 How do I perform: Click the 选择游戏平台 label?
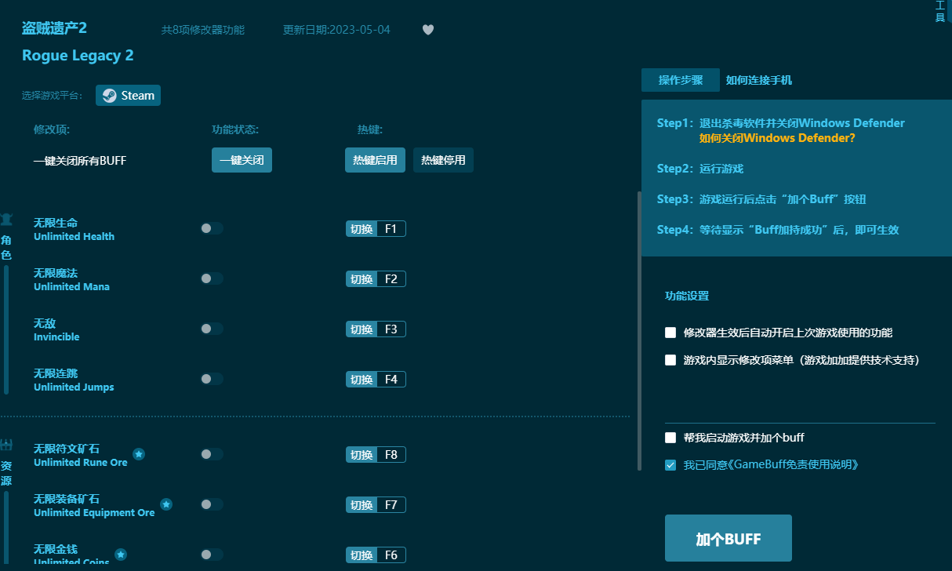[53, 96]
